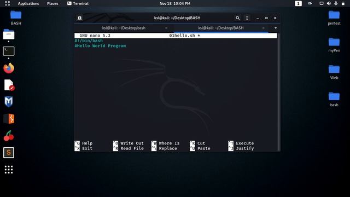
Task: Open the pentest folder on the desktop
Action: [334, 18]
